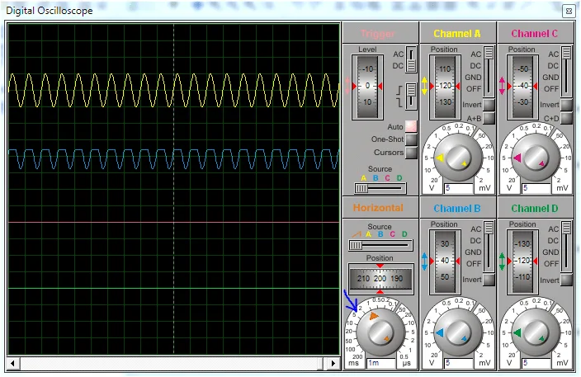Toggle the A+B sum button
This screenshot has width=581, height=377.
point(489,118)
